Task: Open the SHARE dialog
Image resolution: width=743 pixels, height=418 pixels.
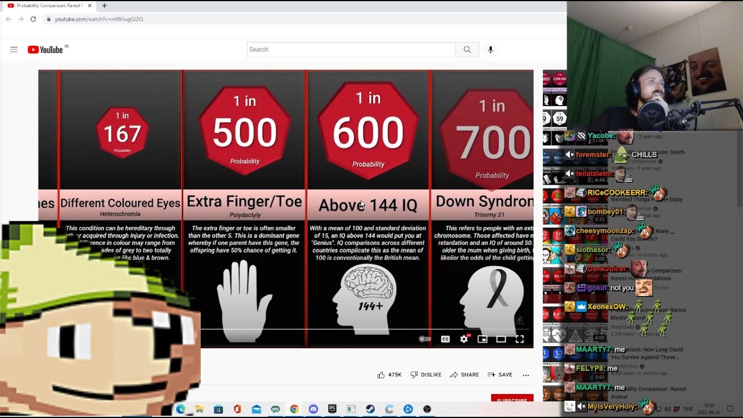Action: [464, 375]
